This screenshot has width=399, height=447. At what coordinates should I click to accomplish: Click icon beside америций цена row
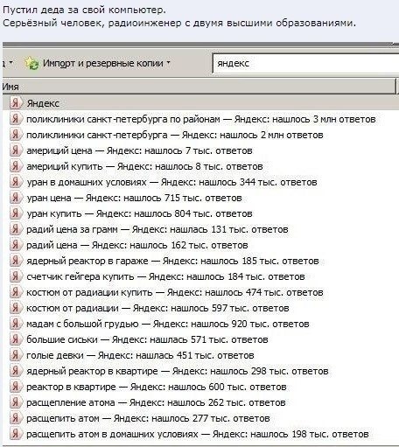coord(16,150)
